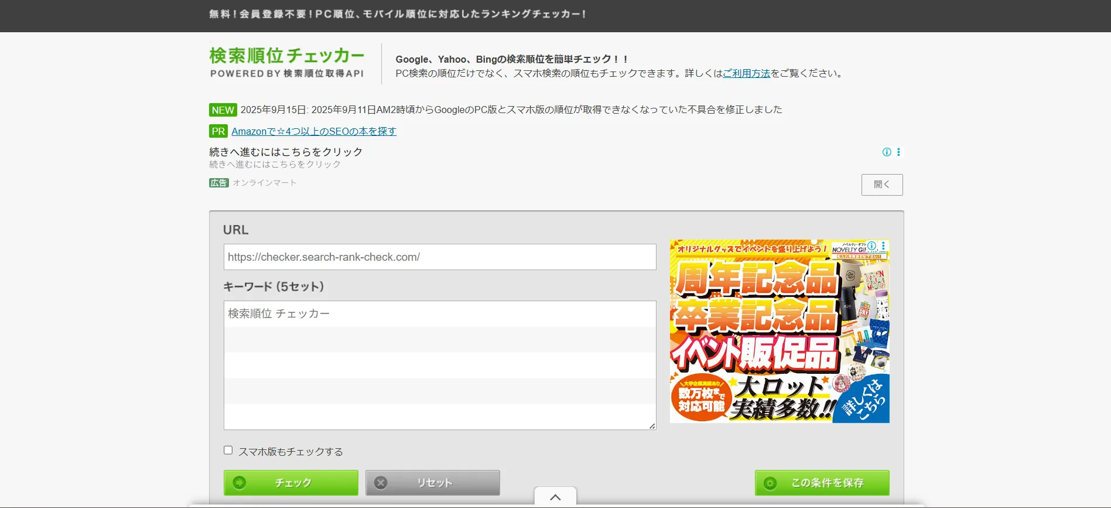Viewport: 1111px width, 508px height.
Task: Open the Amazon SEO books link
Action: (x=314, y=131)
